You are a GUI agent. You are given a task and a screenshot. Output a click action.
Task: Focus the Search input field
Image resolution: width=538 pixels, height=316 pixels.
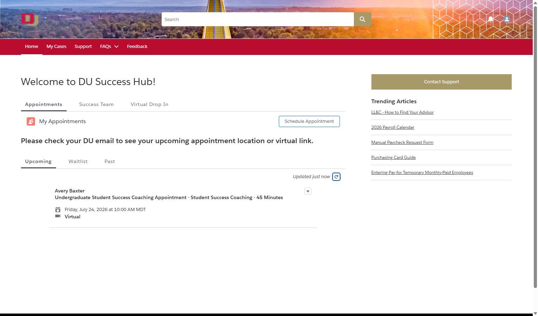coord(258,19)
